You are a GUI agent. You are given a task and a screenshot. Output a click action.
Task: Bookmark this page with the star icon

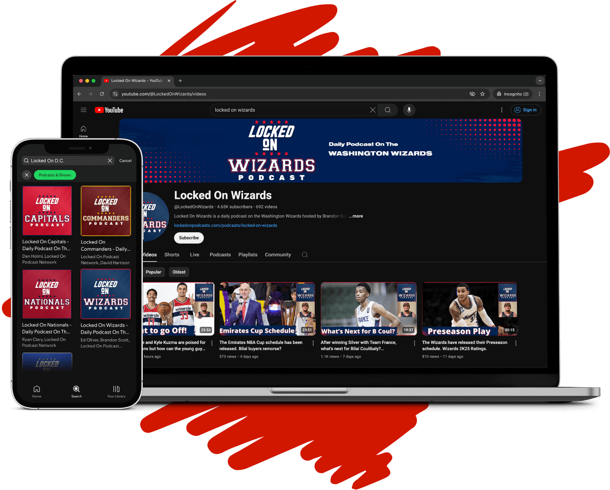pos(482,94)
